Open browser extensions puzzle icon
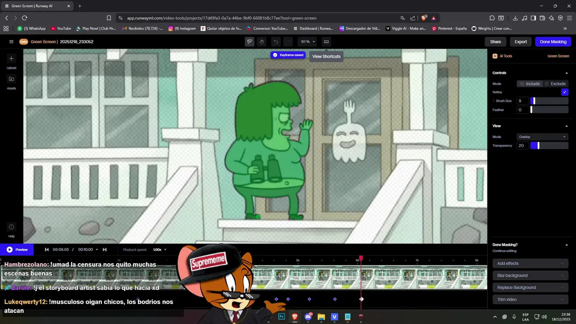The height and width of the screenshot is (324, 576). point(492,18)
